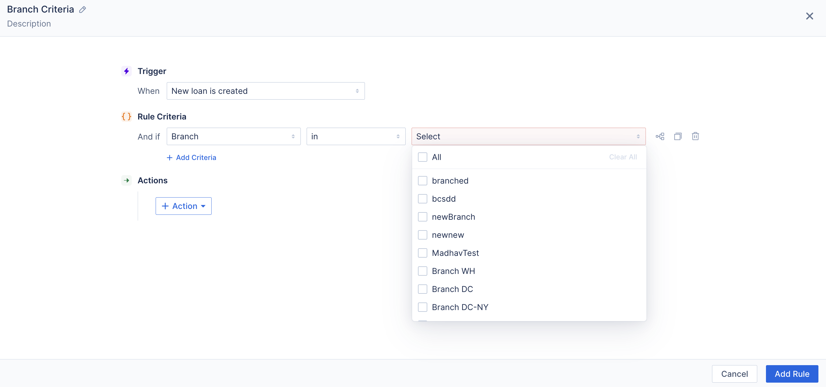
Task: Click the Cancel button
Action: pyautogui.click(x=734, y=374)
